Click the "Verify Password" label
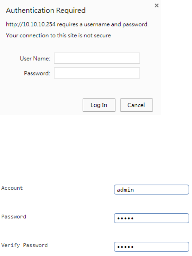192x256 pixels. (x=24, y=245)
